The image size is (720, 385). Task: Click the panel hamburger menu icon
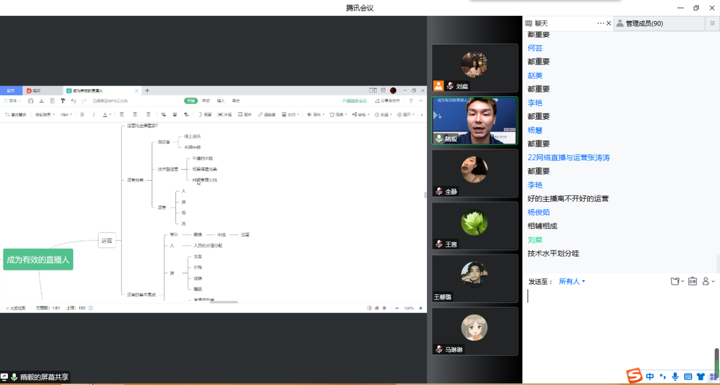click(x=712, y=23)
